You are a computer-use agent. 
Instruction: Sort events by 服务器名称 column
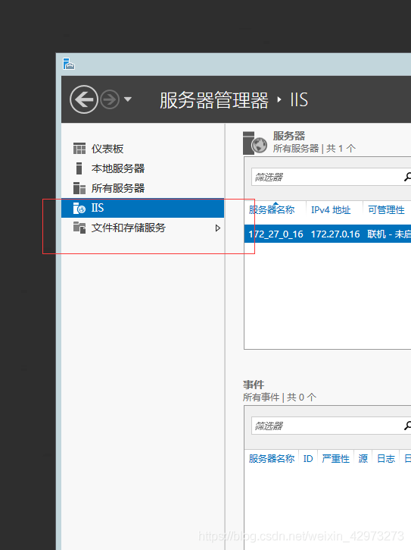pos(272,458)
